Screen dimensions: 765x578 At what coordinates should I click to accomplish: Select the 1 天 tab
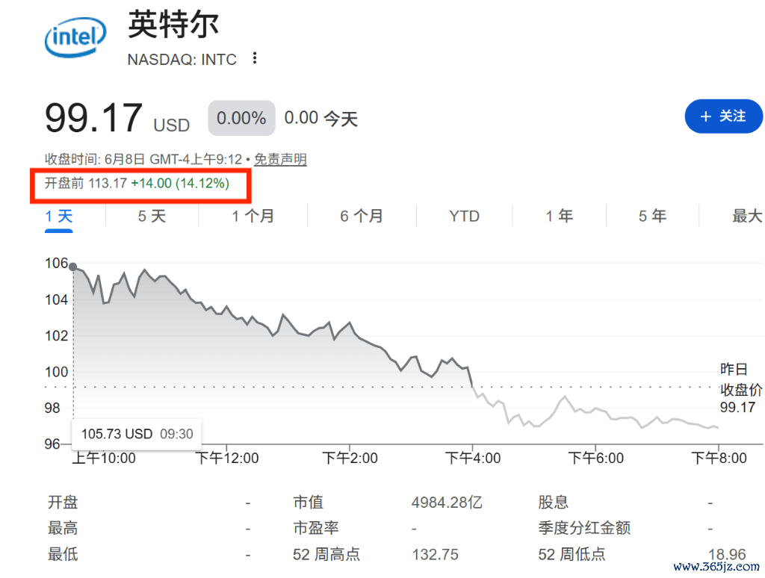[58, 216]
